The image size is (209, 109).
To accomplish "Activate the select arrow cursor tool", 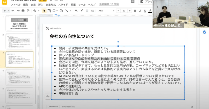I will tap(44, 11).
